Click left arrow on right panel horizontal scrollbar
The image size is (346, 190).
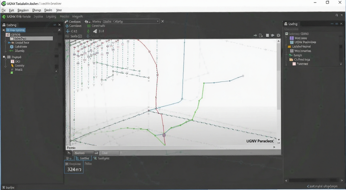click(286, 180)
